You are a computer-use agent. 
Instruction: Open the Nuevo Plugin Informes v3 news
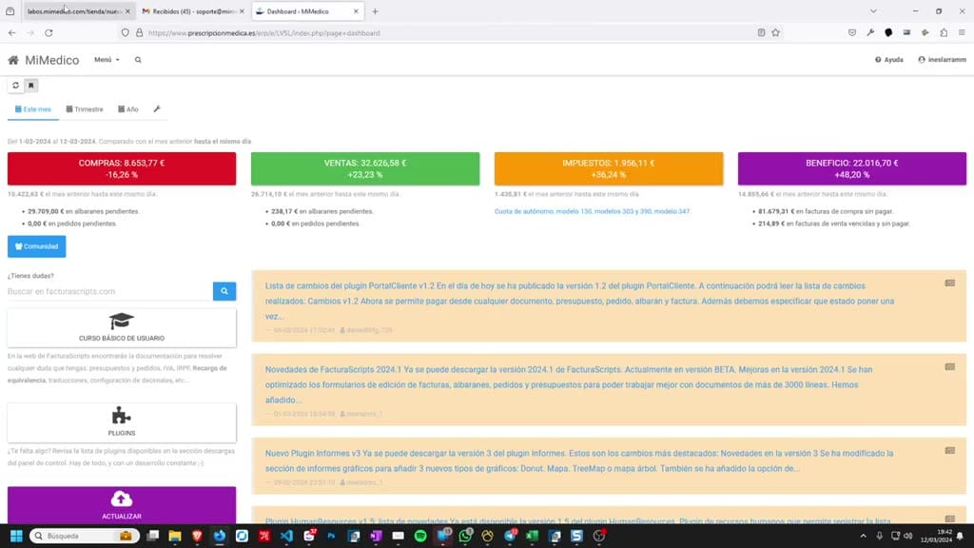pos(579,461)
